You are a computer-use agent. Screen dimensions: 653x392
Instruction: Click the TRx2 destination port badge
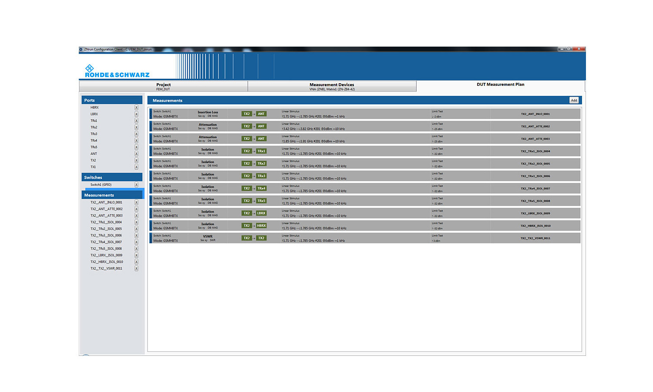261,164
